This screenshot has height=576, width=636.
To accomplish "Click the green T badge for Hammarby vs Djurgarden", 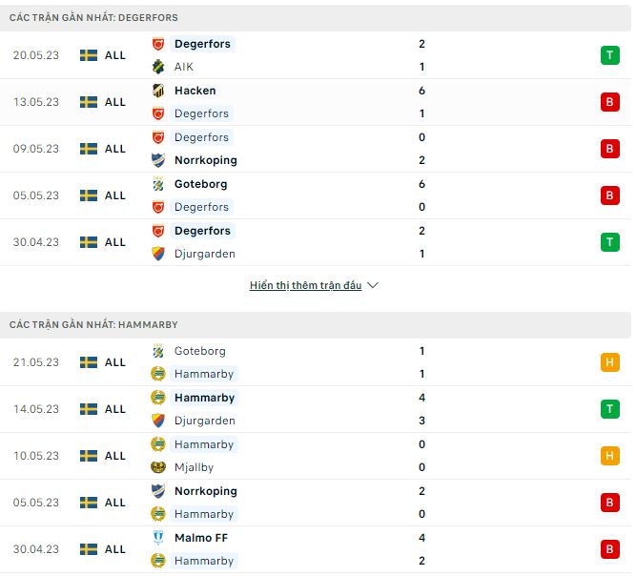I will click(x=609, y=409).
